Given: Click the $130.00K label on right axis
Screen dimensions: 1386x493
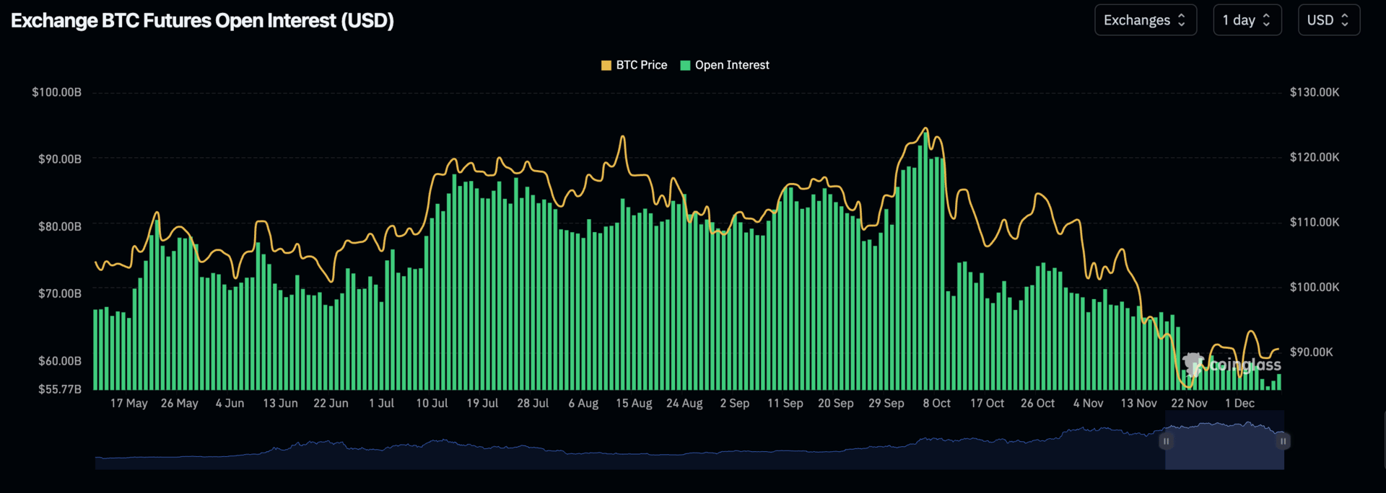Looking at the screenshot, I should tap(1314, 92).
